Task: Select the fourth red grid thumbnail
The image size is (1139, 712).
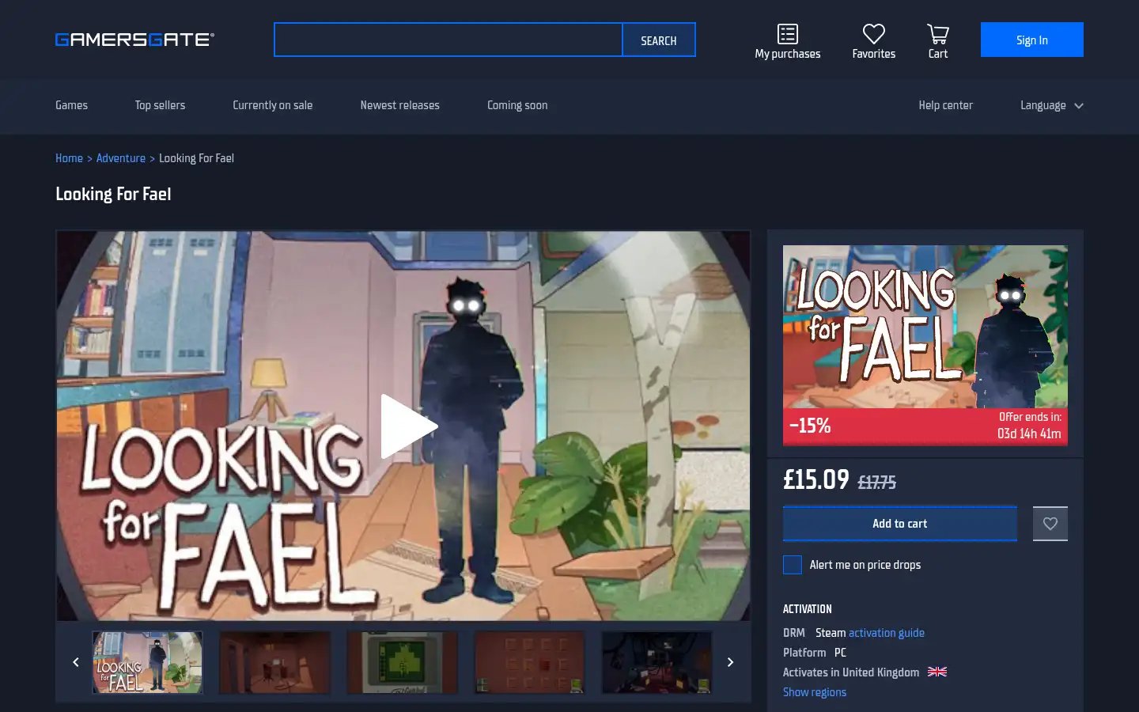Action: pos(530,662)
